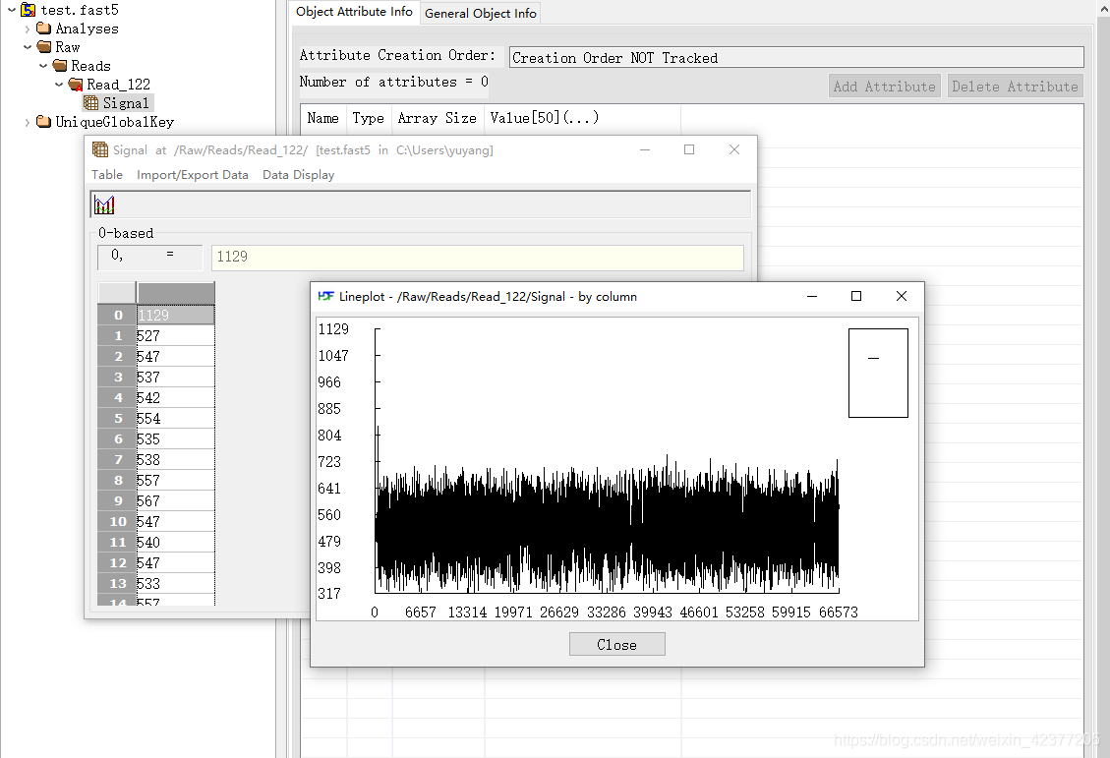Select the table cell with value 1129
The image size is (1110, 758).
[x=176, y=315]
